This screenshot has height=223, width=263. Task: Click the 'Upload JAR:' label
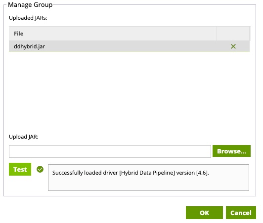24,137
